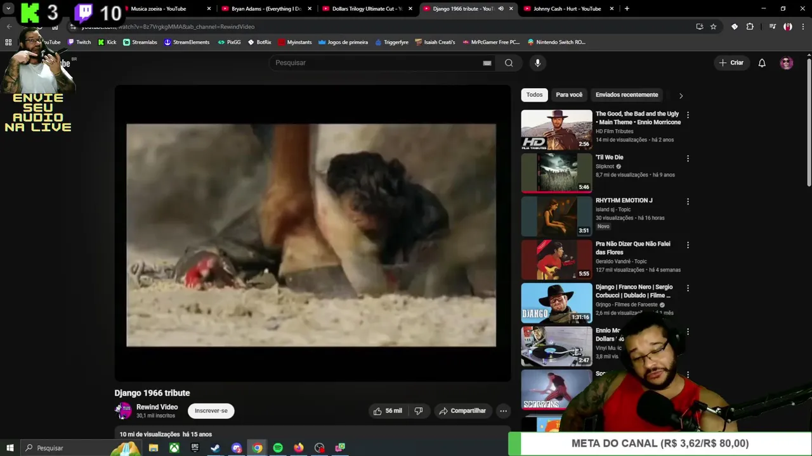812x456 pixels.
Task: Open the Streamlabs bookmark
Action: point(140,42)
